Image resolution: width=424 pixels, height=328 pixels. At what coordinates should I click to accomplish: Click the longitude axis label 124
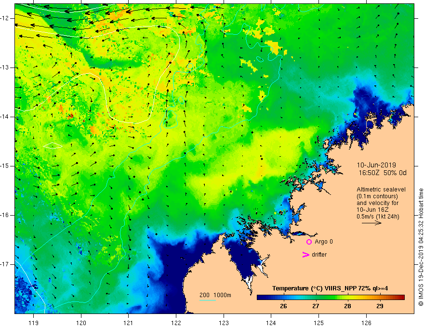point(271,323)
